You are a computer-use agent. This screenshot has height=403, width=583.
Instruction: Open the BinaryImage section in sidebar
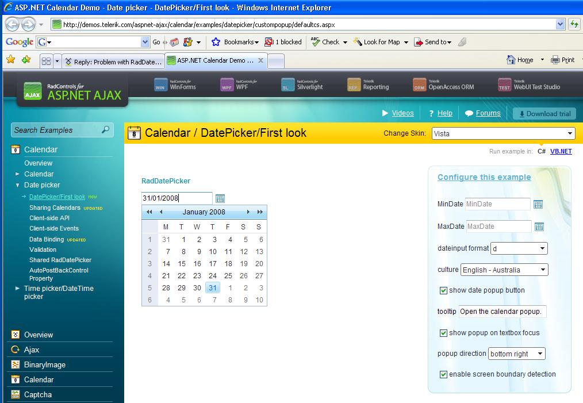(45, 364)
